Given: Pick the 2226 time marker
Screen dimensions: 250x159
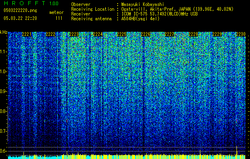Looking at the screenshot, I should tap(145, 34).
